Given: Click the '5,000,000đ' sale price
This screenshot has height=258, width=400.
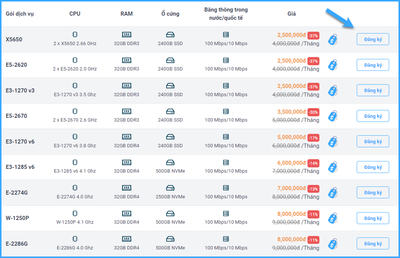Looking at the screenshot, I should tap(291, 137).
